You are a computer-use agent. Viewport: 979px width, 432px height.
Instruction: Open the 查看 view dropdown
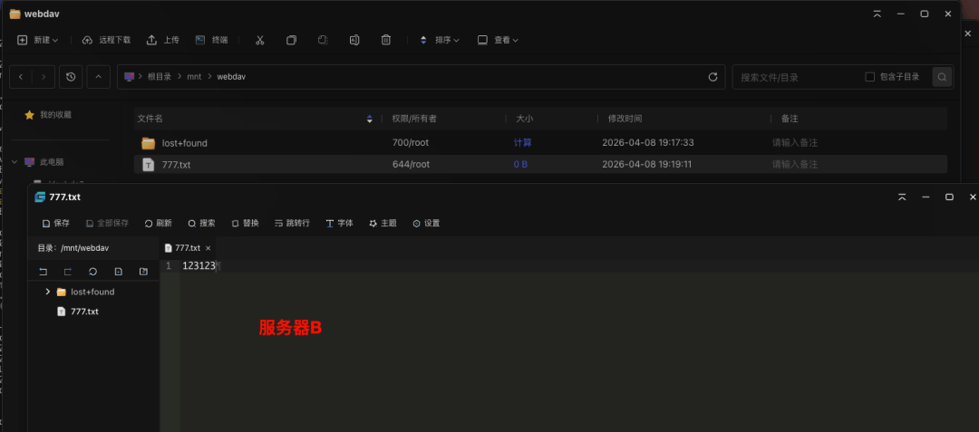click(x=498, y=40)
